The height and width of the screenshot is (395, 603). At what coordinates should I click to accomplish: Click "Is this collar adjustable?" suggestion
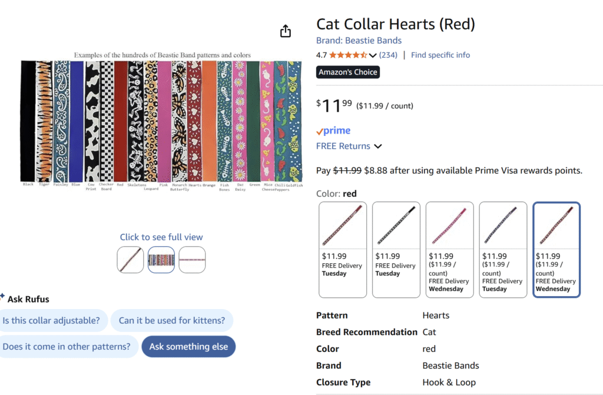[x=51, y=321]
